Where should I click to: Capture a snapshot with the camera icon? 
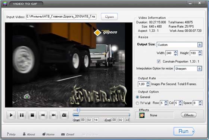64,115
